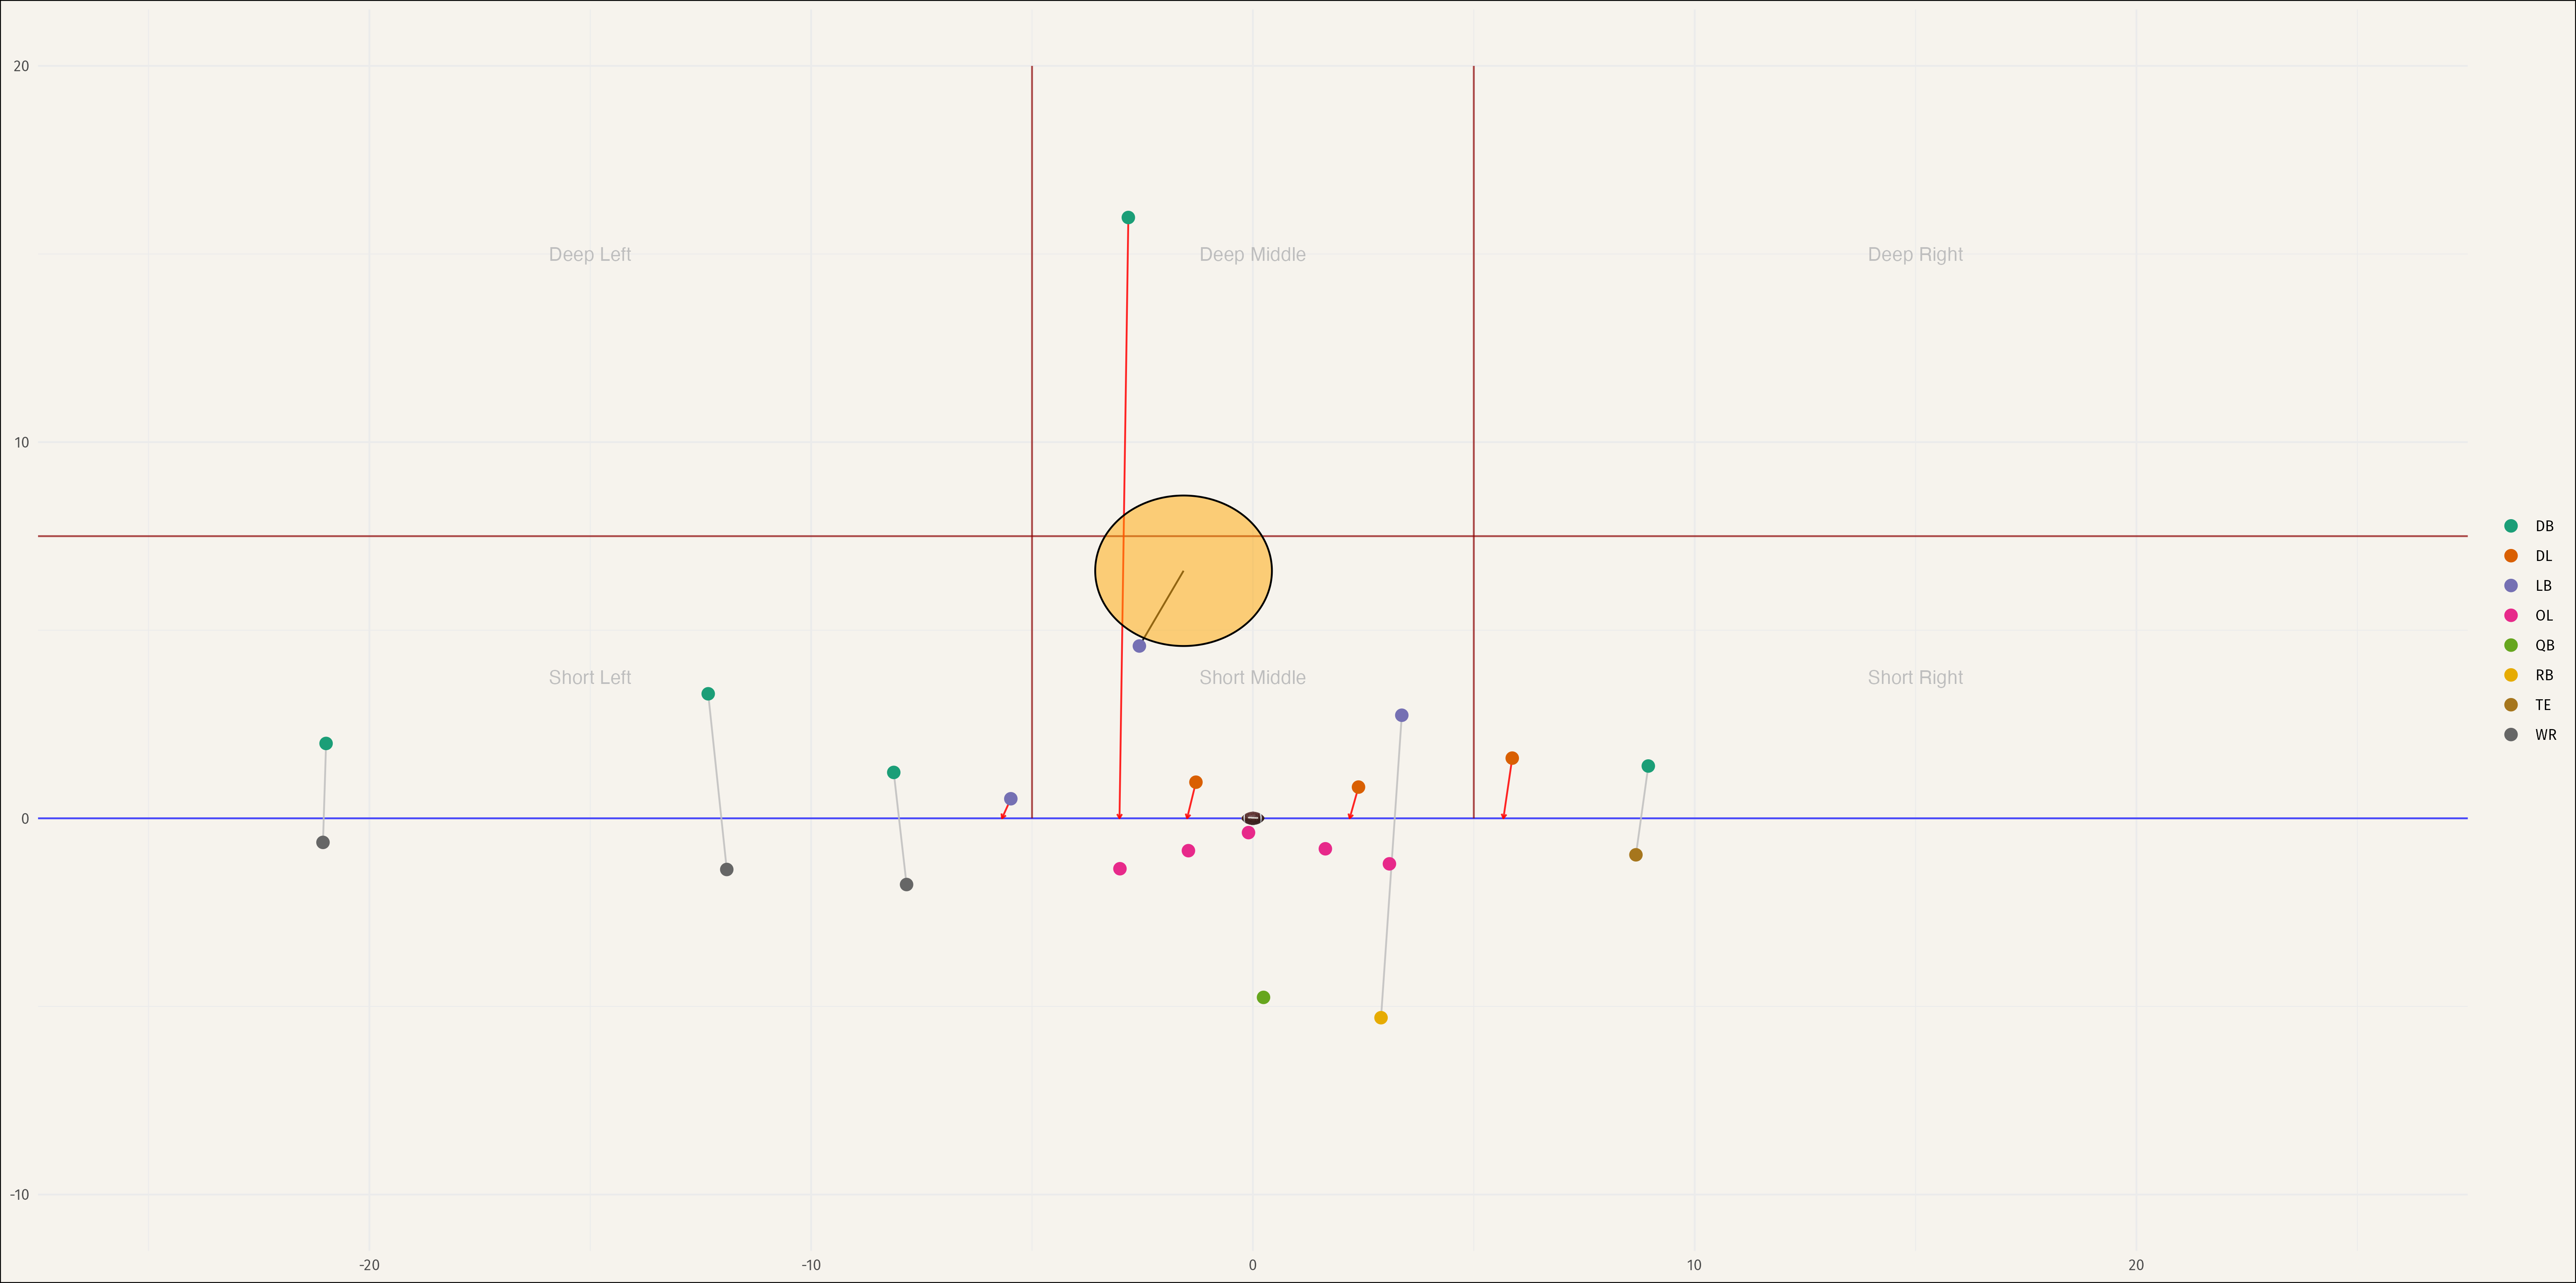Click the brown TE dot
Screen dimensions: 2576x1283
click(1636, 854)
